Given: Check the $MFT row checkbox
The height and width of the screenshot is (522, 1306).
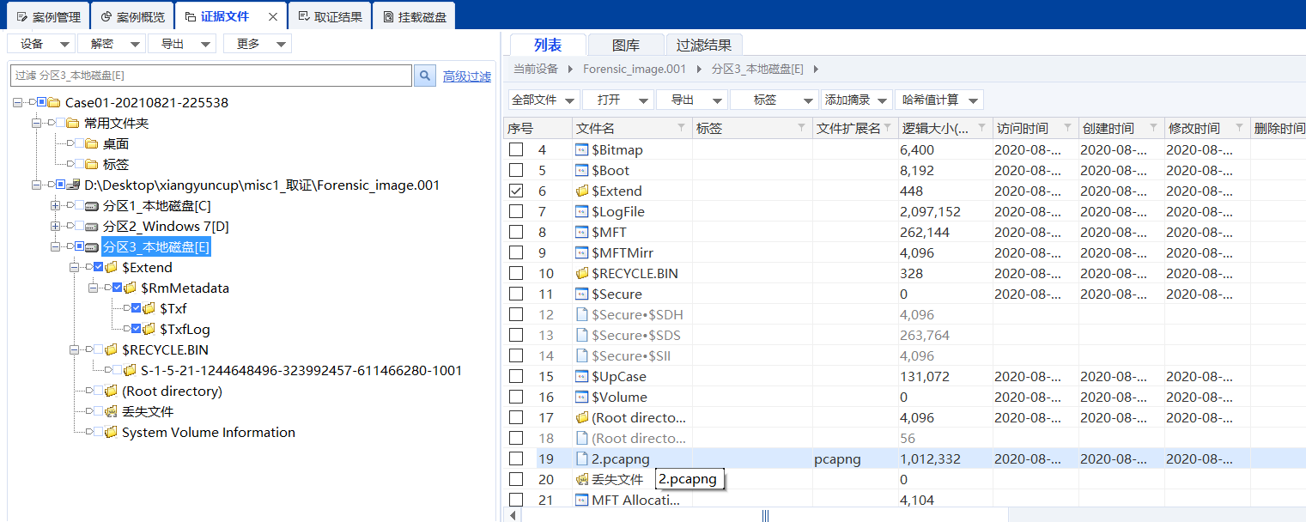Looking at the screenshot, I should pos(516,232).
